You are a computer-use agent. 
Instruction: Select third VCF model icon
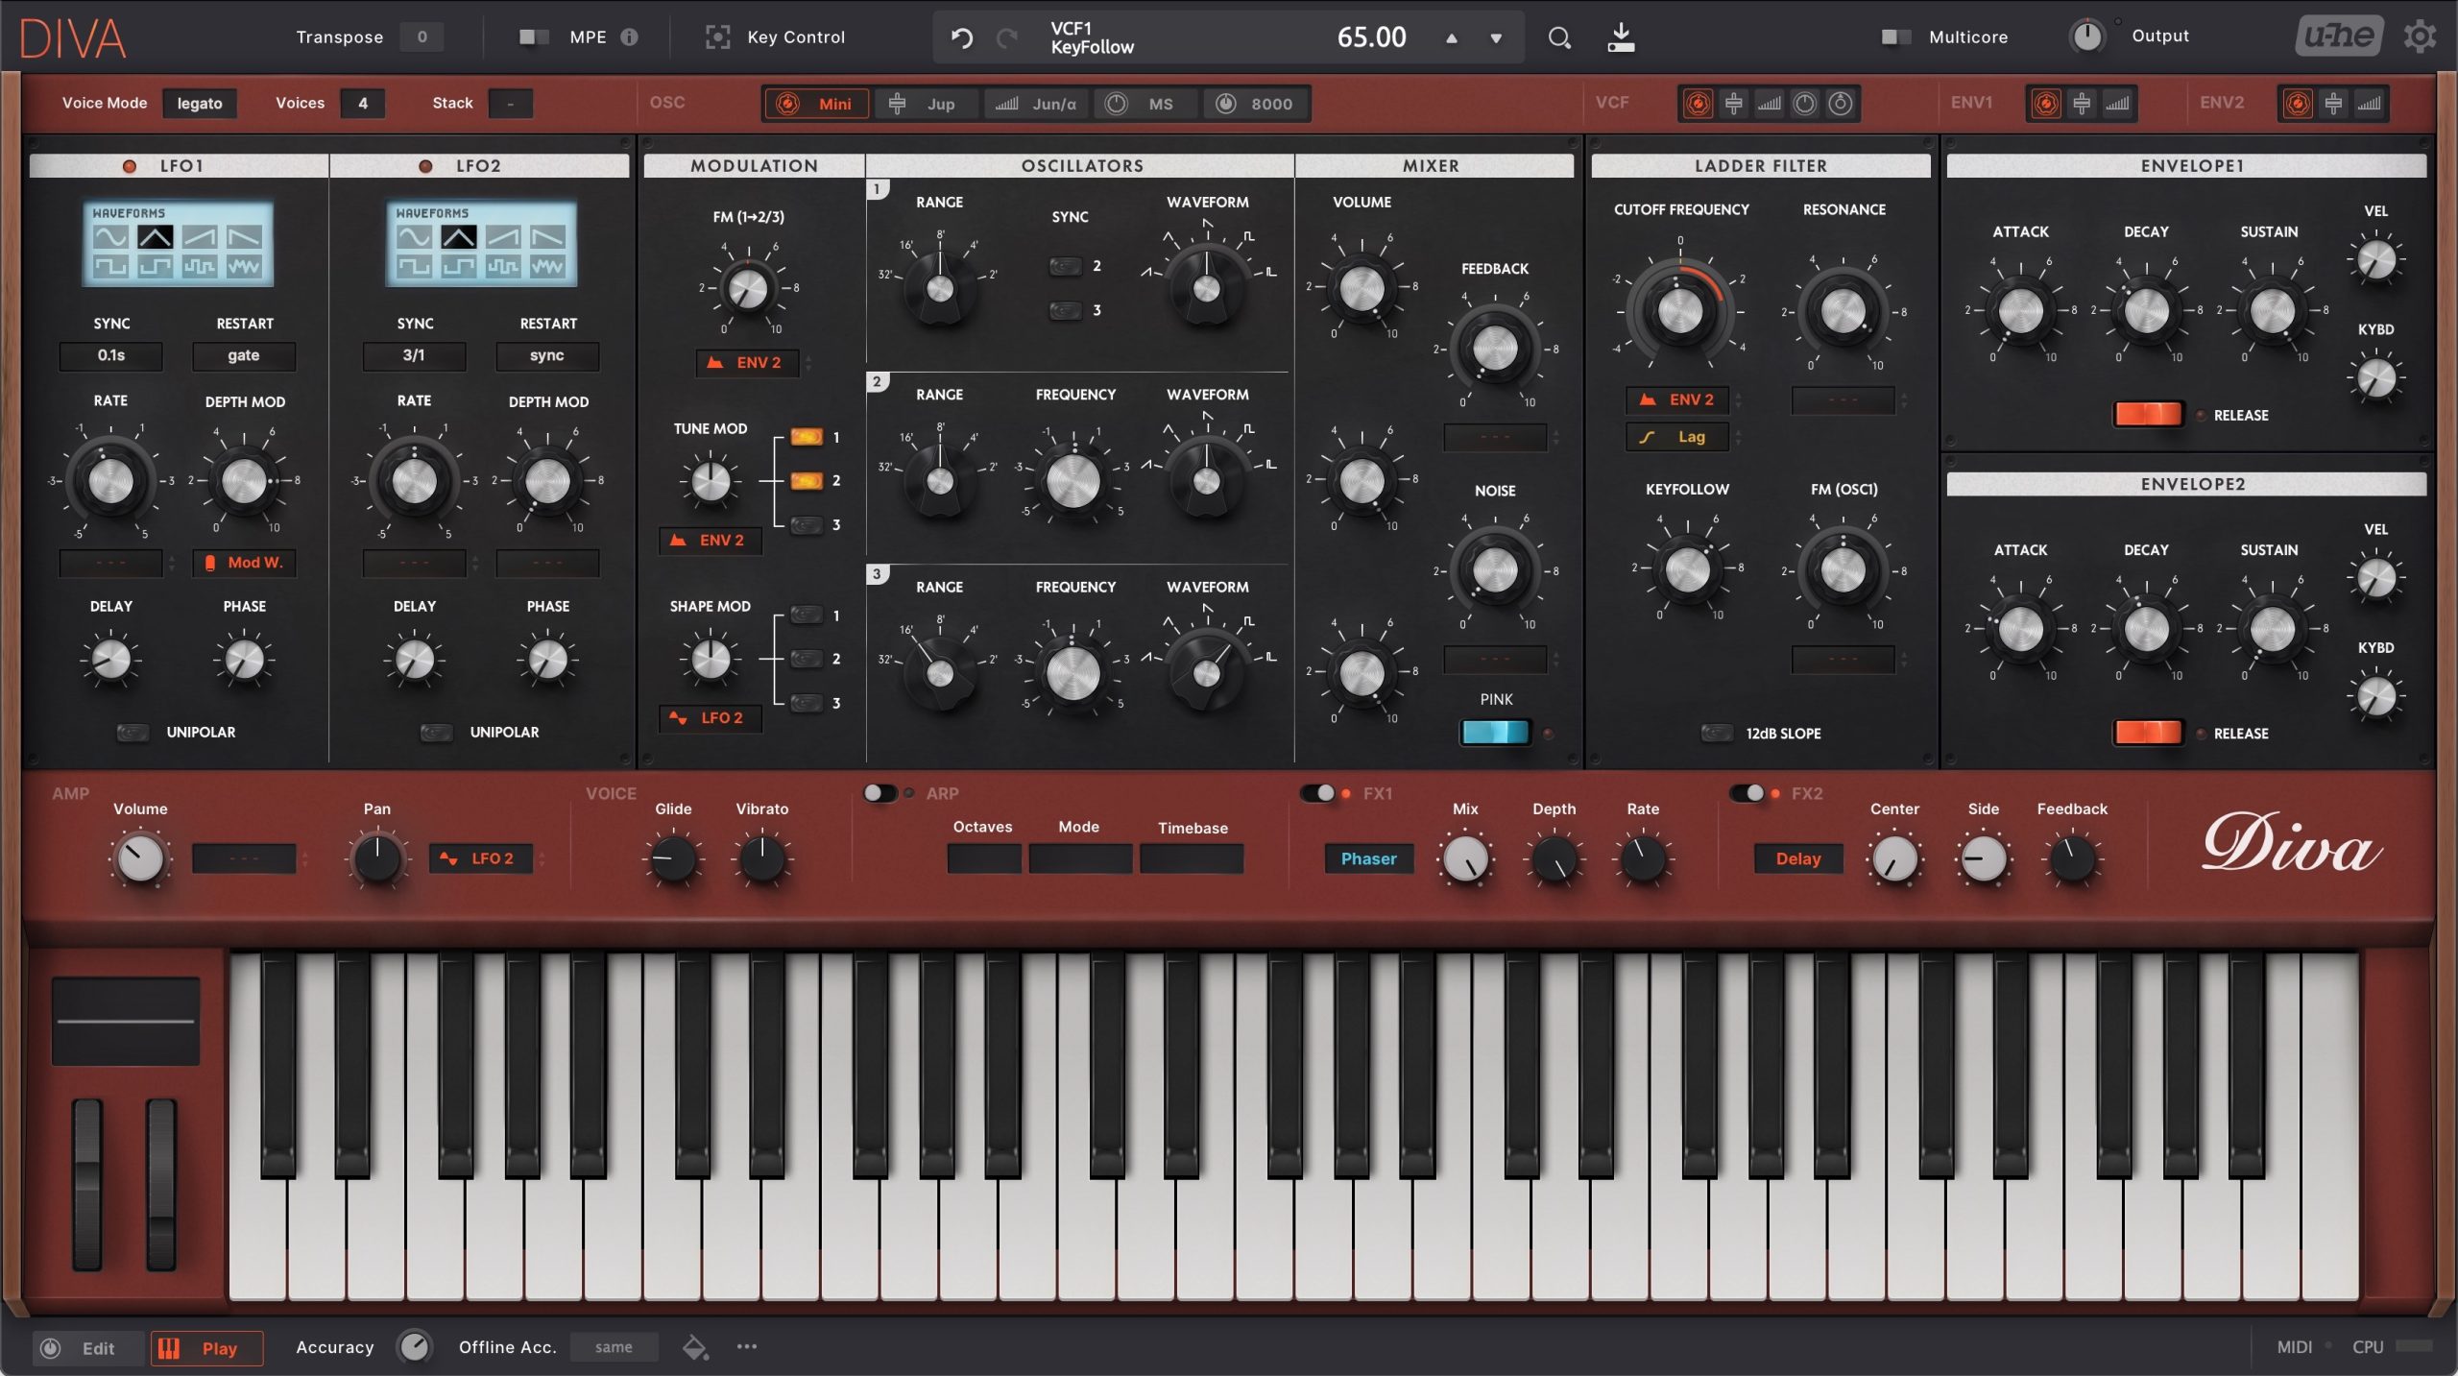click(x=1769, y=103)
